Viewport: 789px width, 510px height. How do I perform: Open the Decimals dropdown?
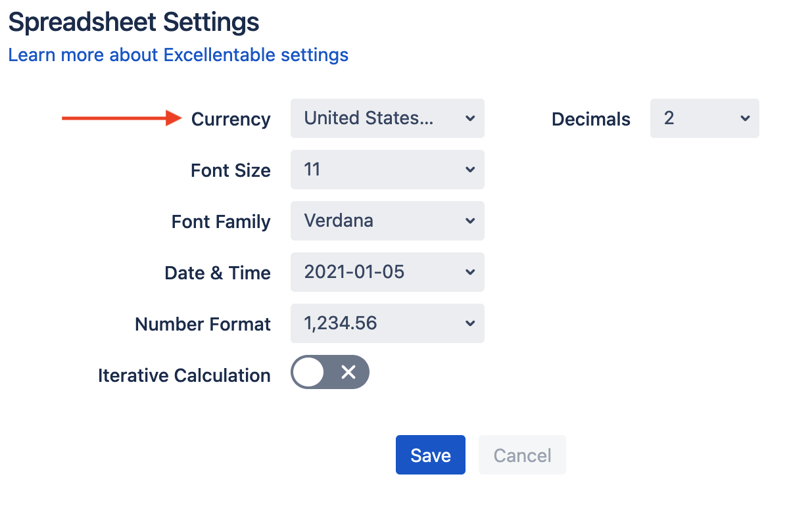pos(705,118)
